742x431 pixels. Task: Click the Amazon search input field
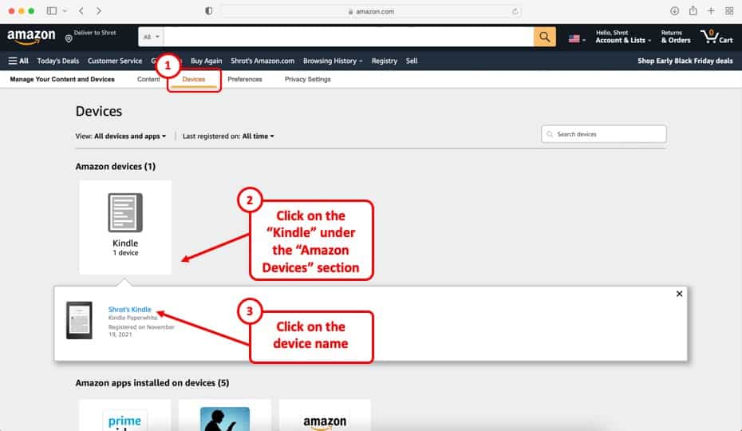(x=349, y=37)
